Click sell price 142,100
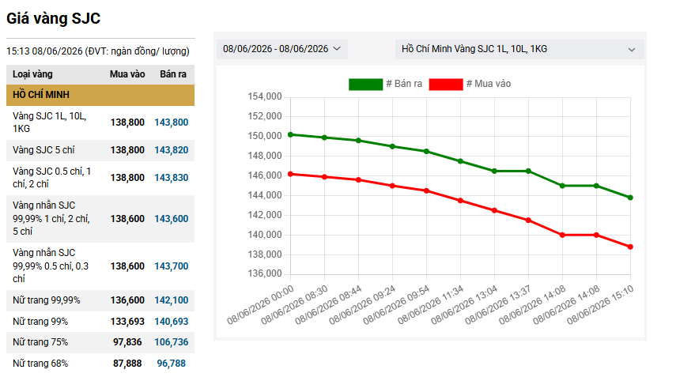680x392 pixels. coord(172,300)
